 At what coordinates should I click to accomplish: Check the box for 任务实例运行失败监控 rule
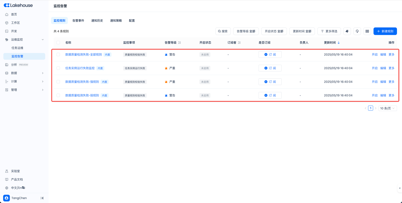[x=58, y=68]
